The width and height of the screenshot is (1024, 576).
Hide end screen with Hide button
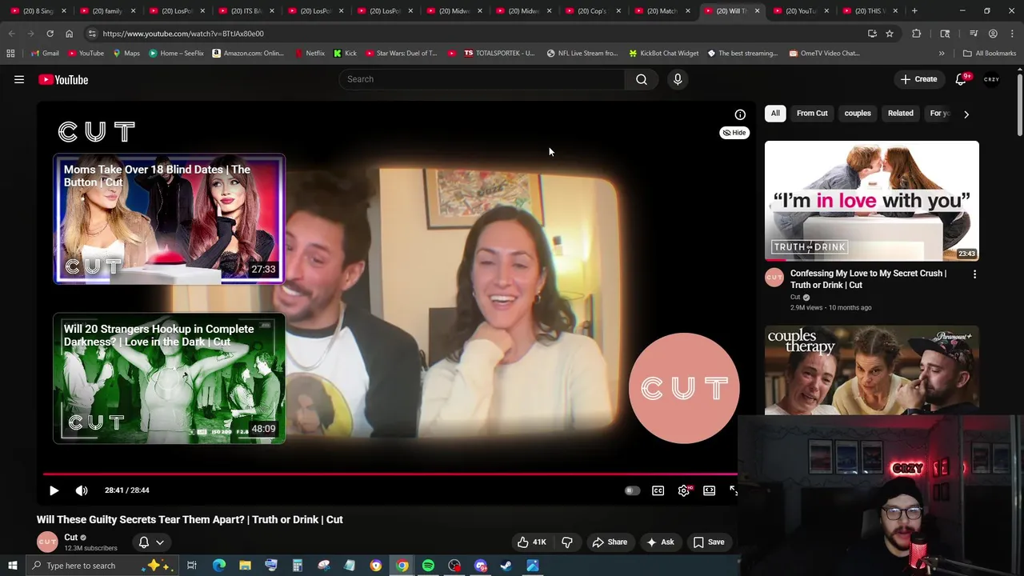[x=734, y=133]
